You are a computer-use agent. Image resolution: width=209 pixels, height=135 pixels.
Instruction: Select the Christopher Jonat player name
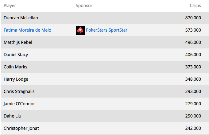point(21,128)
